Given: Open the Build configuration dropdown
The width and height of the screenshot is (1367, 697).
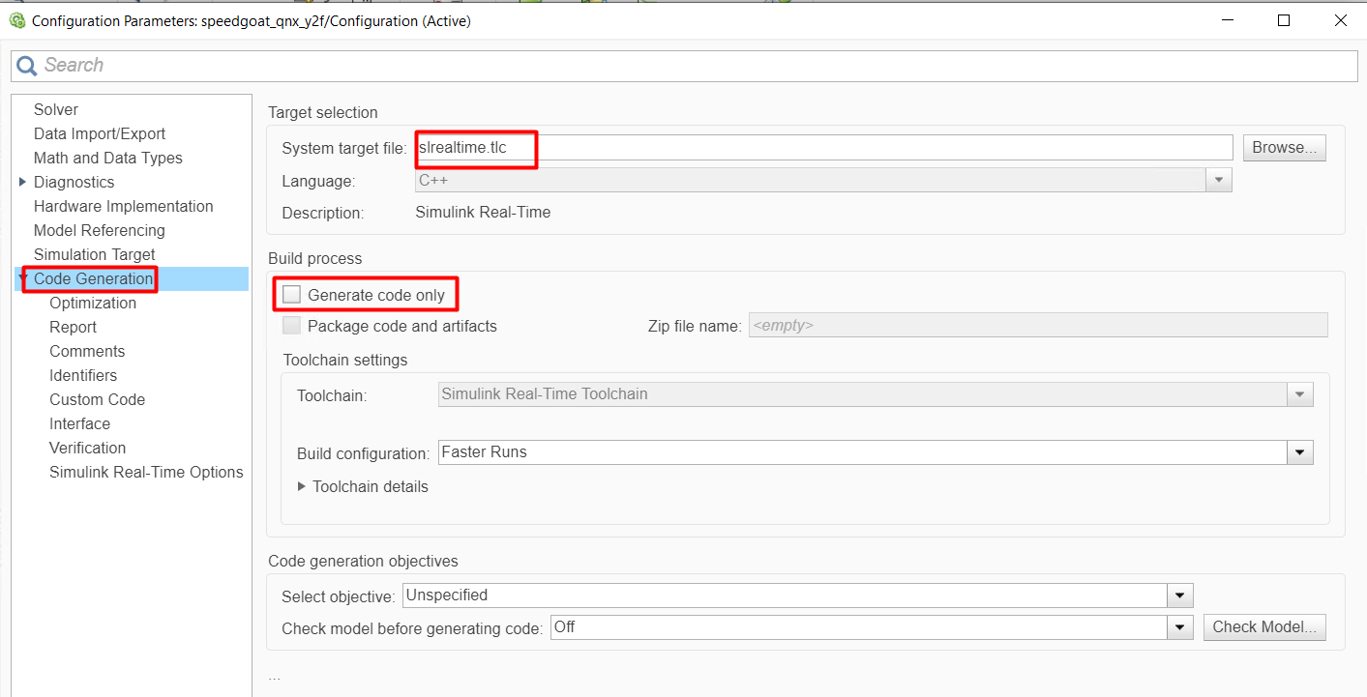Looking at the screenshot, I should [1300, 452].
